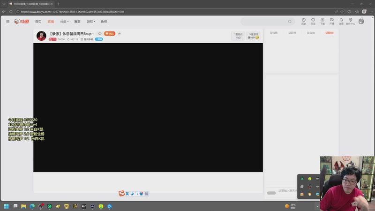
Task: Open followed channels heart icon
Action: point(313,21)
